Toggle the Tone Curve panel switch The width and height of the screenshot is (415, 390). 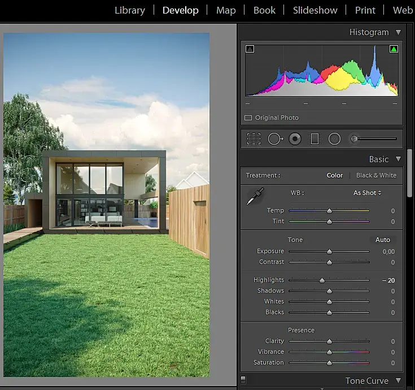point(243,380)
